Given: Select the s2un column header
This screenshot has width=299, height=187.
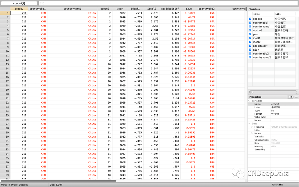Looking at the screenshot, I should 189,9.
